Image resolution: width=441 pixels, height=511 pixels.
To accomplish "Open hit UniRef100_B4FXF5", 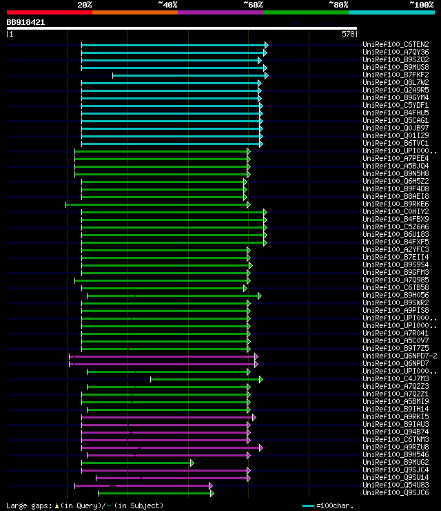I will 396,242.
